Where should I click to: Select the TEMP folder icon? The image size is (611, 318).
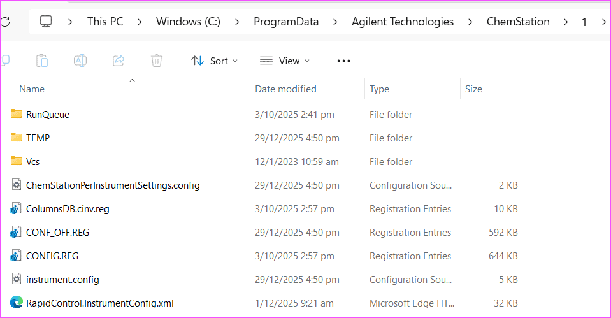point(17,137)
